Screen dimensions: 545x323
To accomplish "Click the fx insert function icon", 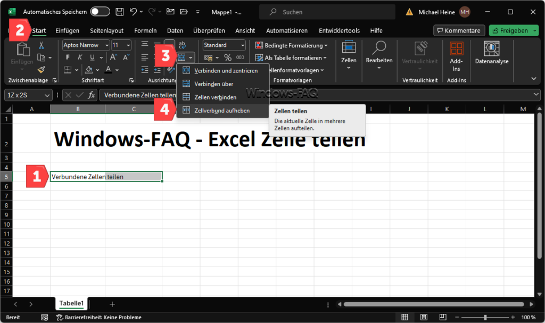I will point(91,95).
